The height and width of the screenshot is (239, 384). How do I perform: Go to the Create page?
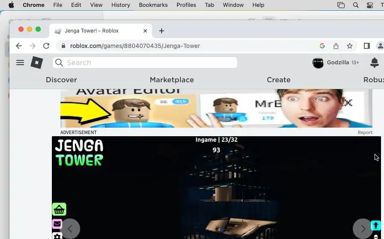point(279,80)
